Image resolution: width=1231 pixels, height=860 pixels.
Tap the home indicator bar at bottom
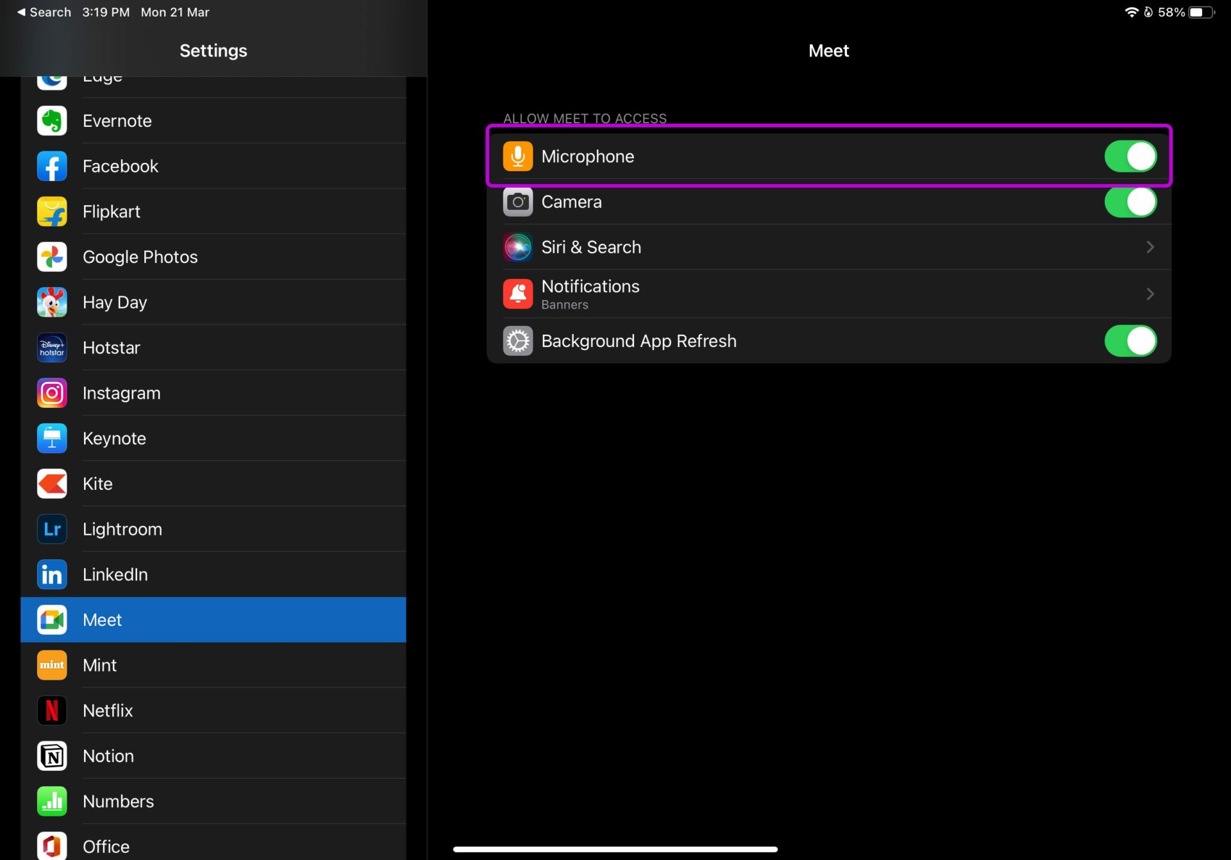pos(615,848)
